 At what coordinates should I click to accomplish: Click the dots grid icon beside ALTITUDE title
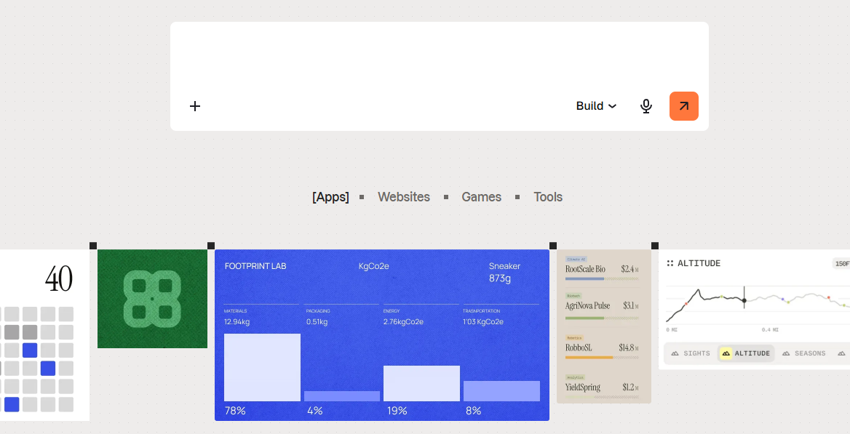click(670, 263)
